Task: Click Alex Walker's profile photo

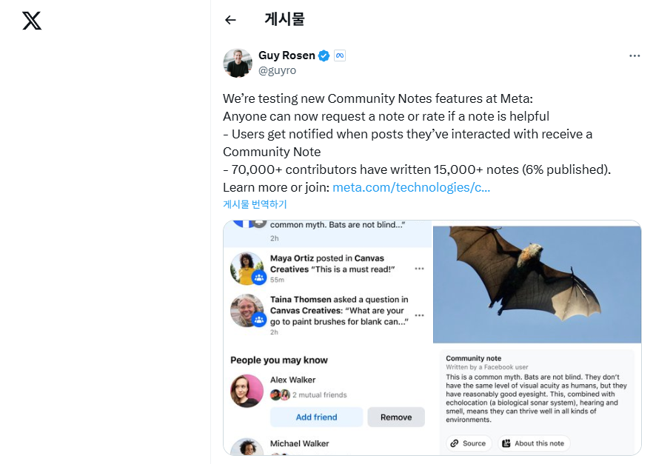Action: [247, 391]
